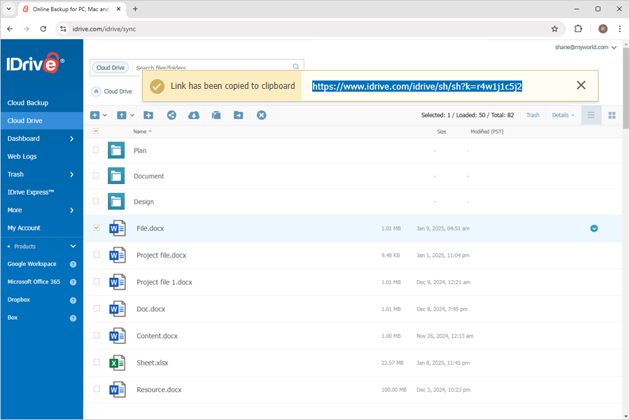This screenshot has width=630, height=420.
Task: Click the copied share link URL
Action: (417, 86)
